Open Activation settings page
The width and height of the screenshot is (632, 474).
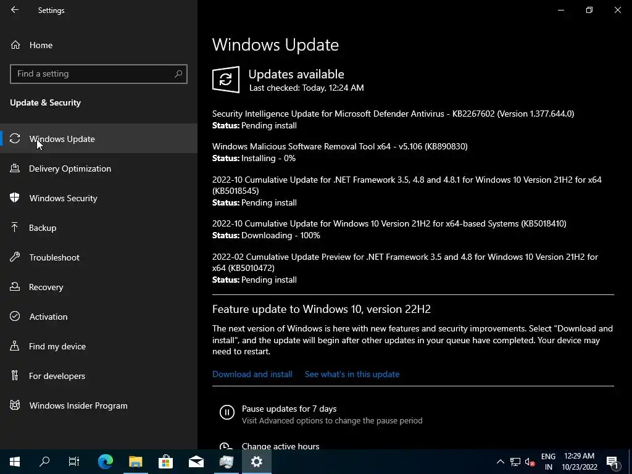point(99,316)
